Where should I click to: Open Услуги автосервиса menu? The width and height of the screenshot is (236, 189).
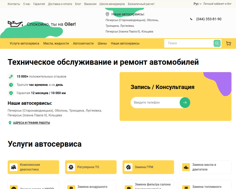tap(24, 43)
